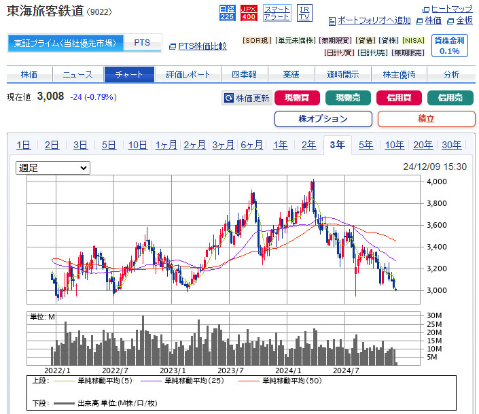
Task: Click the 貸株金利 0.1% box
Action: [x=449, y=46]
